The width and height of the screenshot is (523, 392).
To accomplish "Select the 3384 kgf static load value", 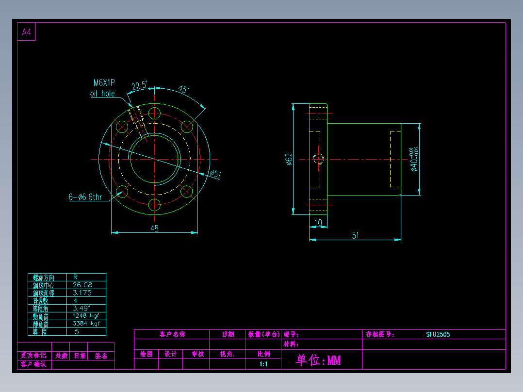I will coord(86,324).
